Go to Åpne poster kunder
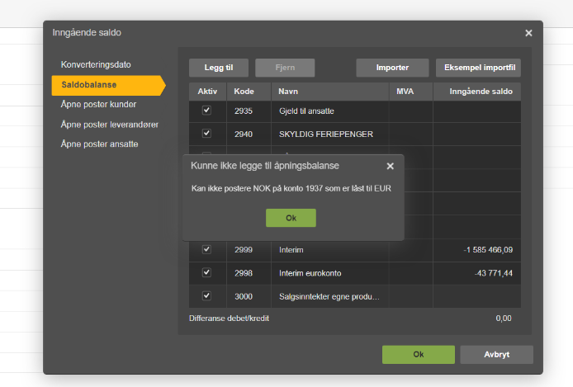This screenshot has height=387, width=573. [x=99, y=105]
